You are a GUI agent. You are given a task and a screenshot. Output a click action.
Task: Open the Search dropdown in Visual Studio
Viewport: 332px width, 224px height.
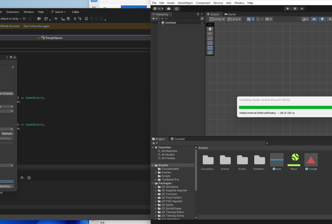point(58,12)
